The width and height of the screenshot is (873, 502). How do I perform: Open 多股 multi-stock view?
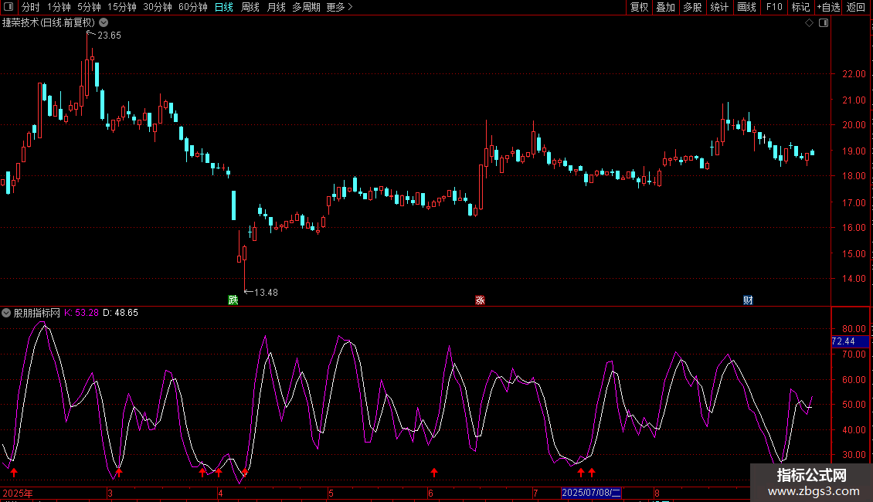[692, 7]
